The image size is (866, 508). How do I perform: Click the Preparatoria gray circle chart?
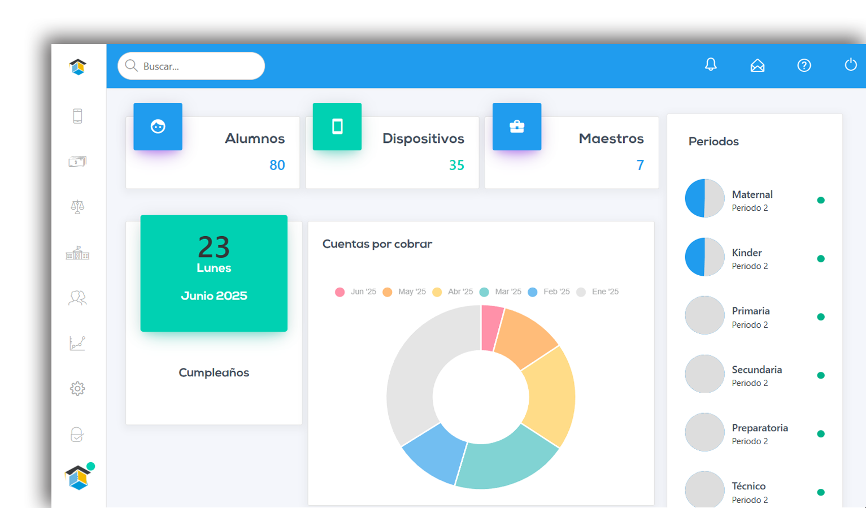pos(704,432)
